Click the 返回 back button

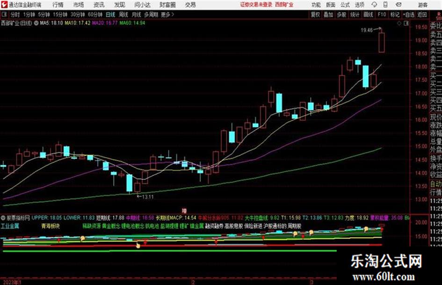click(x=422, y=15)
